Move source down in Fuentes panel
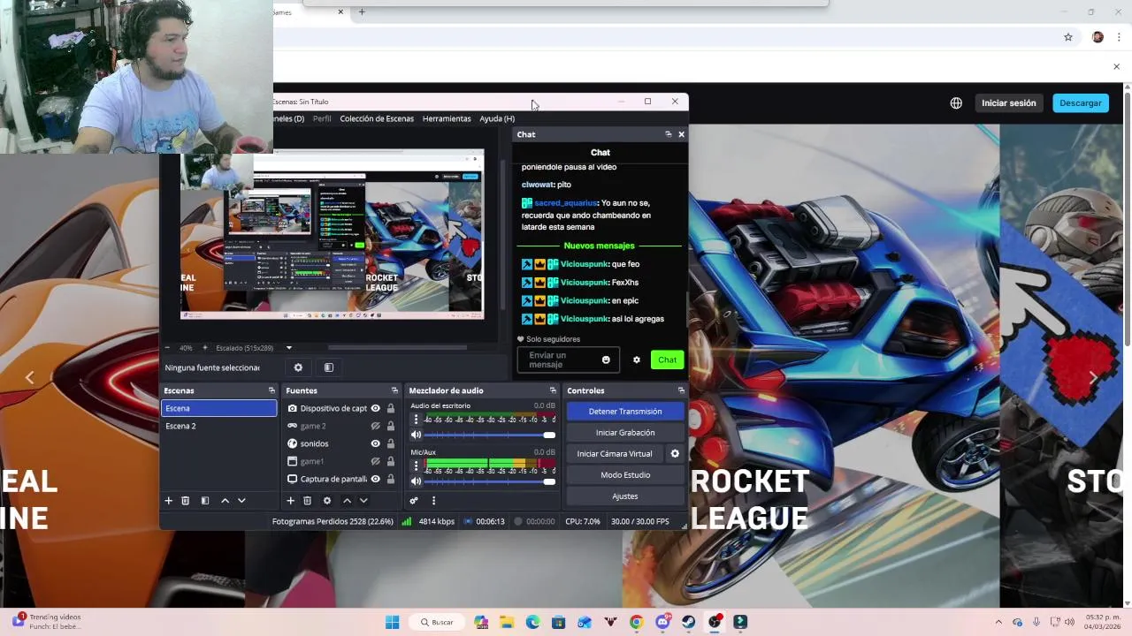1132x636 pixels. [363, 501]
